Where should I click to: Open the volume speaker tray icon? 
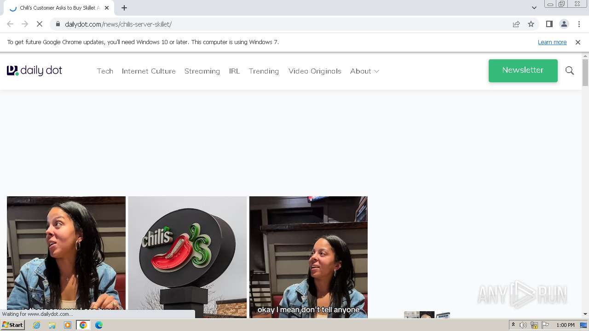(x=523, y=325)
